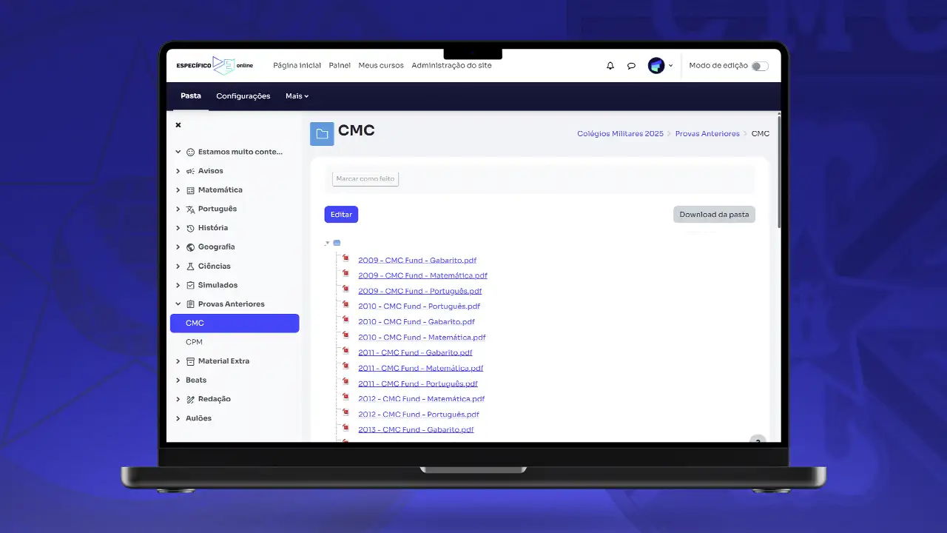
Task: Click the Específico online logo
Action: [215, 65]
